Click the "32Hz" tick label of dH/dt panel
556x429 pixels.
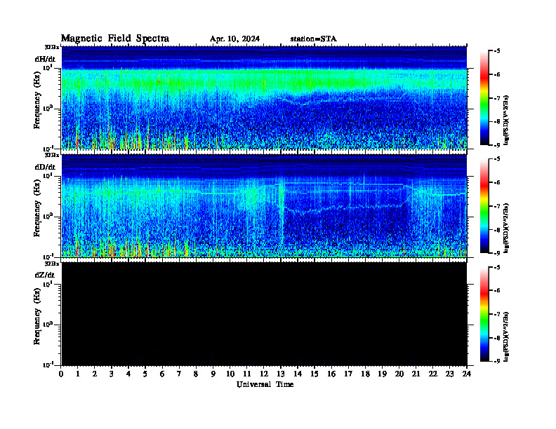52,47
